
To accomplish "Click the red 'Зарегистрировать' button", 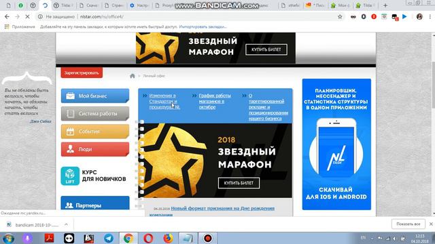I will pyautogui.click(x=82, y=73).
